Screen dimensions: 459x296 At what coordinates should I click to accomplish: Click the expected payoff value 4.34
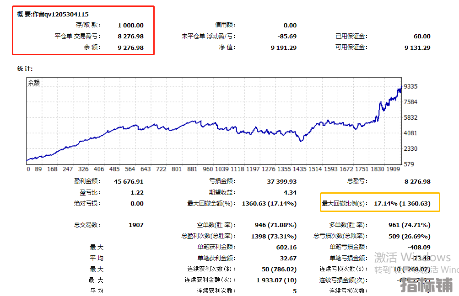point(290,193)
